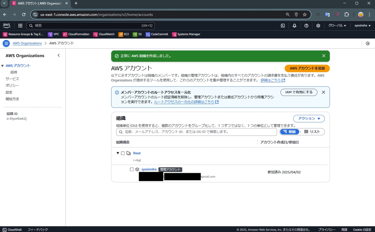Open ルートアクセスの一元化の詳細はこちら link
375x232 pixels.
(186, 102)
